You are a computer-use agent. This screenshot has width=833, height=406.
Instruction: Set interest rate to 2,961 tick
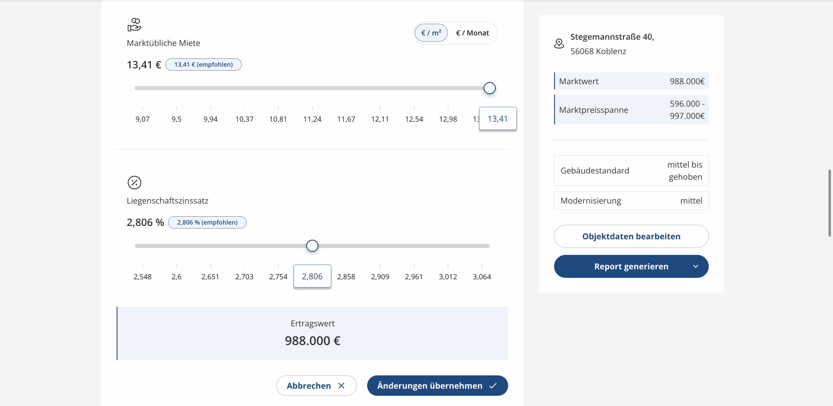[x=414, y=277]
